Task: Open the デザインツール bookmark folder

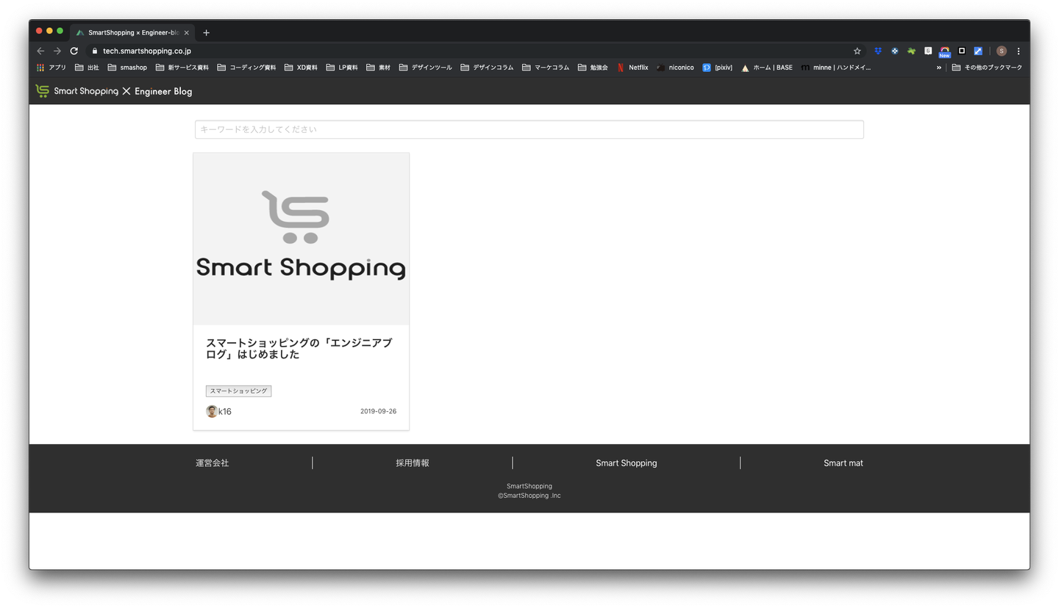Action: [426, 68]
